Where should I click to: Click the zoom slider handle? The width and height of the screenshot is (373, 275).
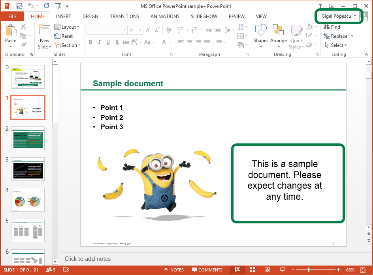[309, 270]
